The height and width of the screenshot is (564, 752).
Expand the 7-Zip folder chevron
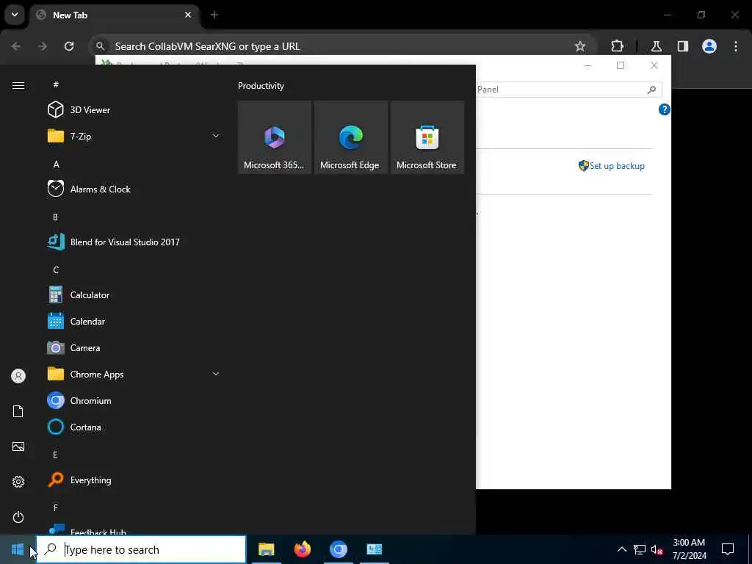pos(216,136)
